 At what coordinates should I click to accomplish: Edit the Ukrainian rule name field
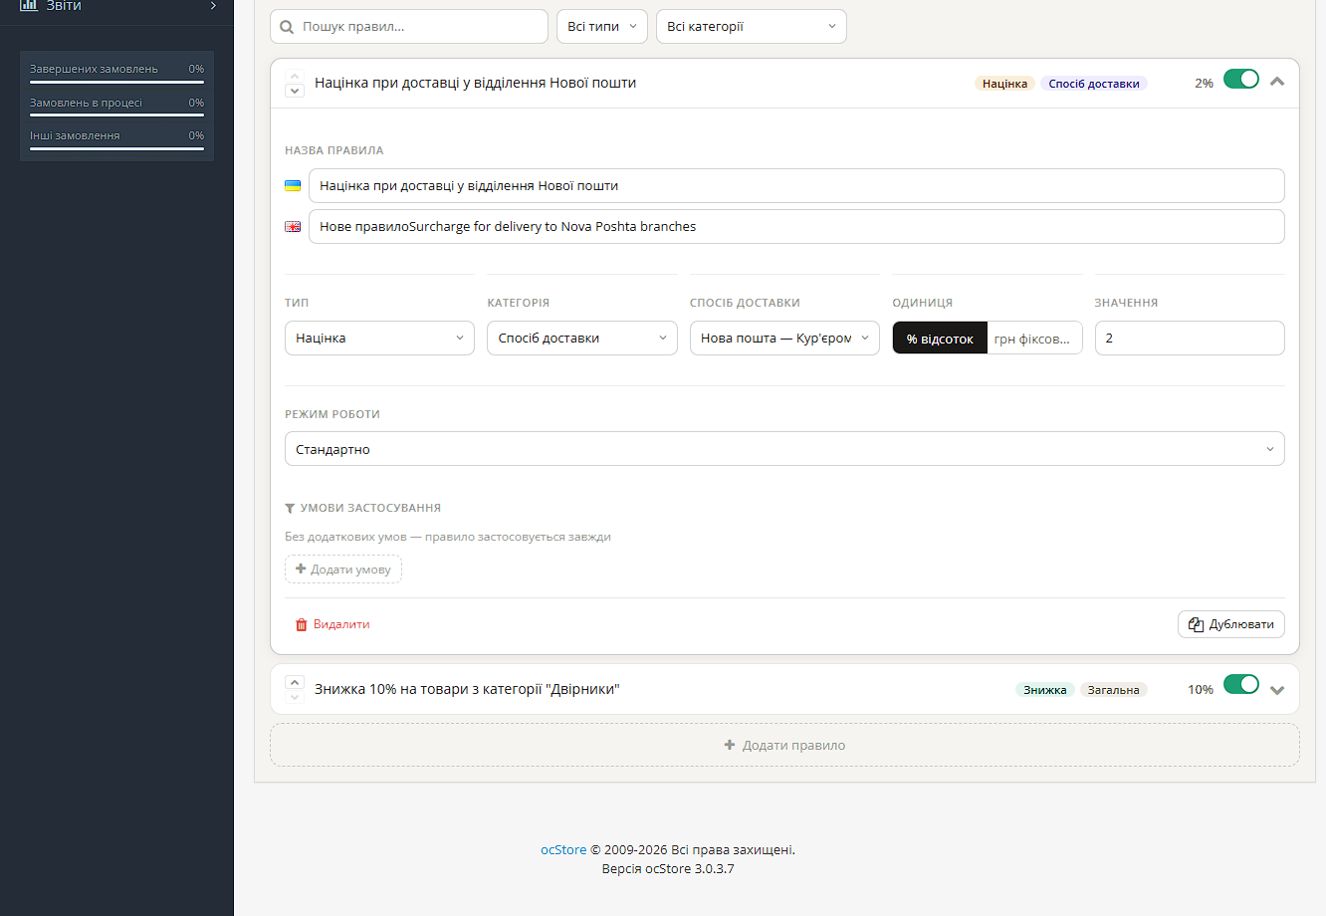796,186
